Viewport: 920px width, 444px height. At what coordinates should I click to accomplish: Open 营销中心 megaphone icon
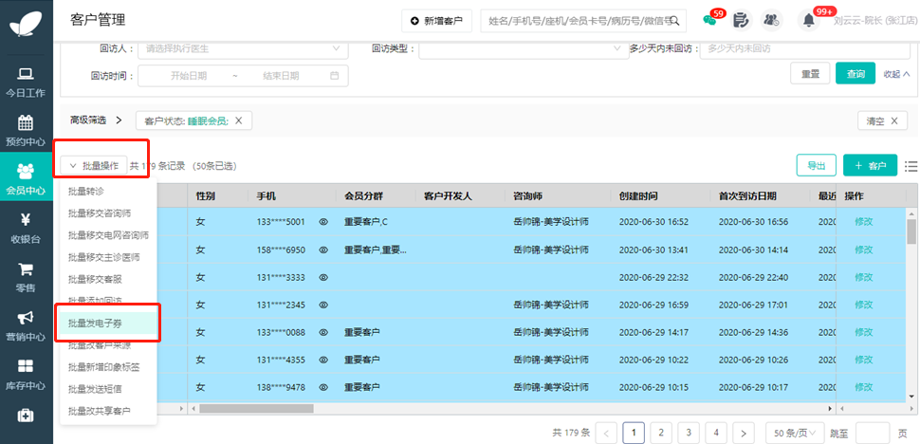click(x=26, y=318)
